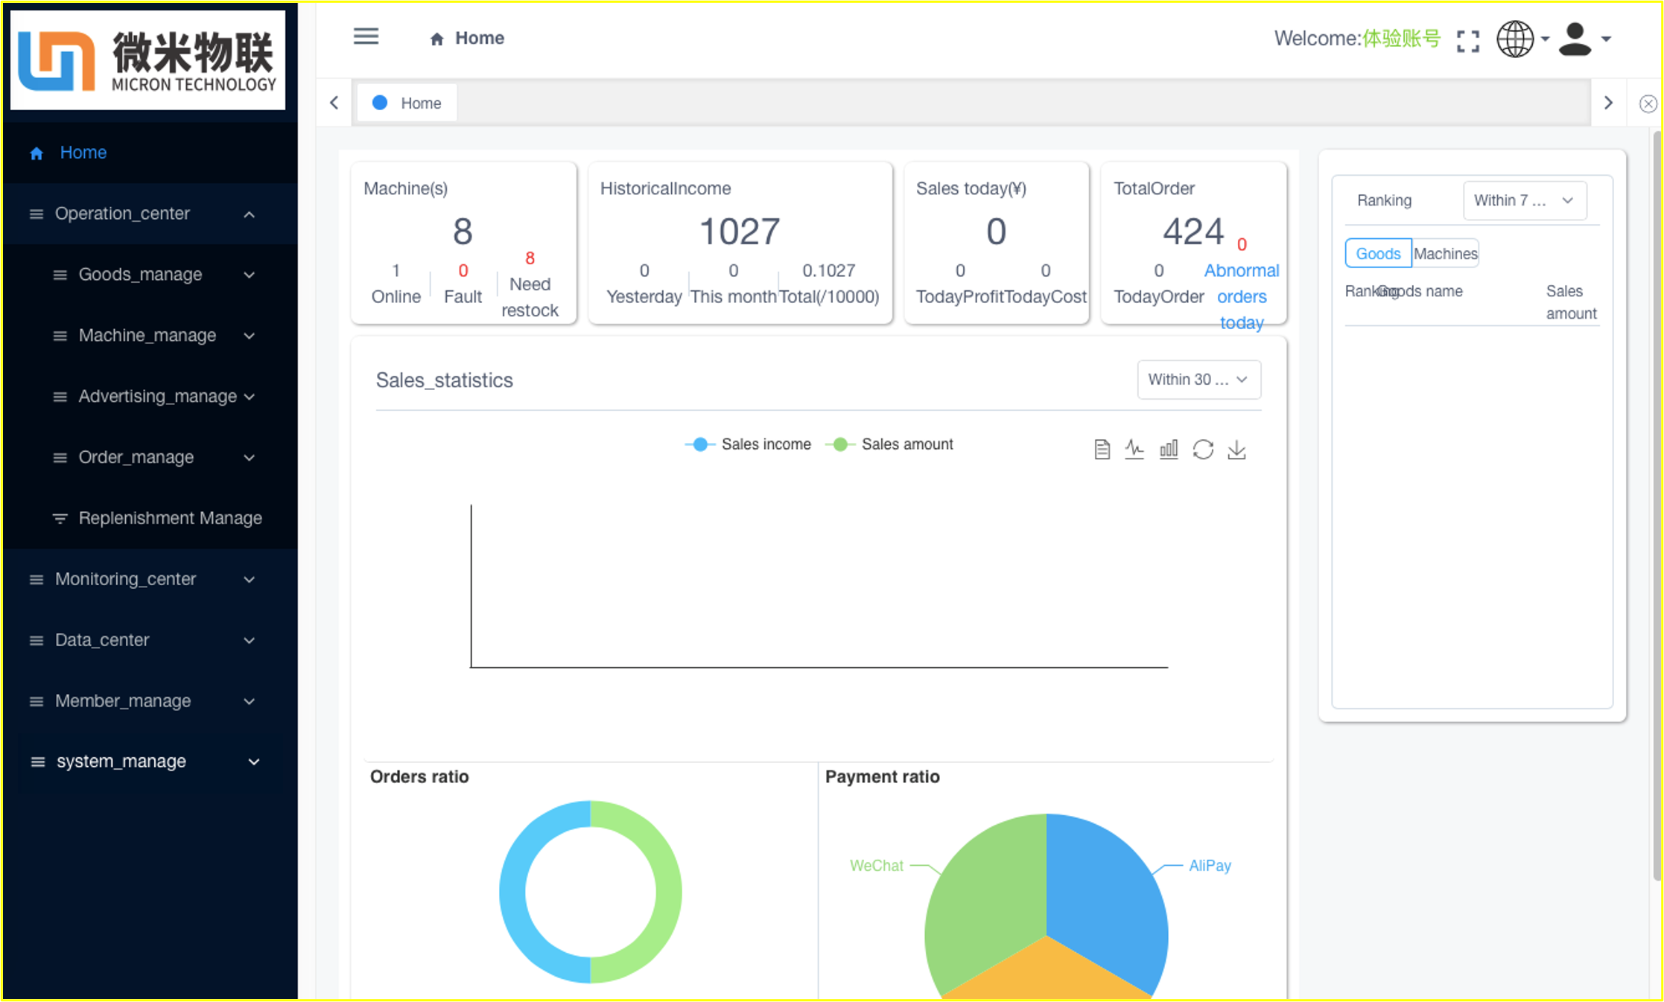Viewport: 1664px width, 1002px height.
Task: Click the Operation_center menu list icon
Action: [x=36, y=214]
